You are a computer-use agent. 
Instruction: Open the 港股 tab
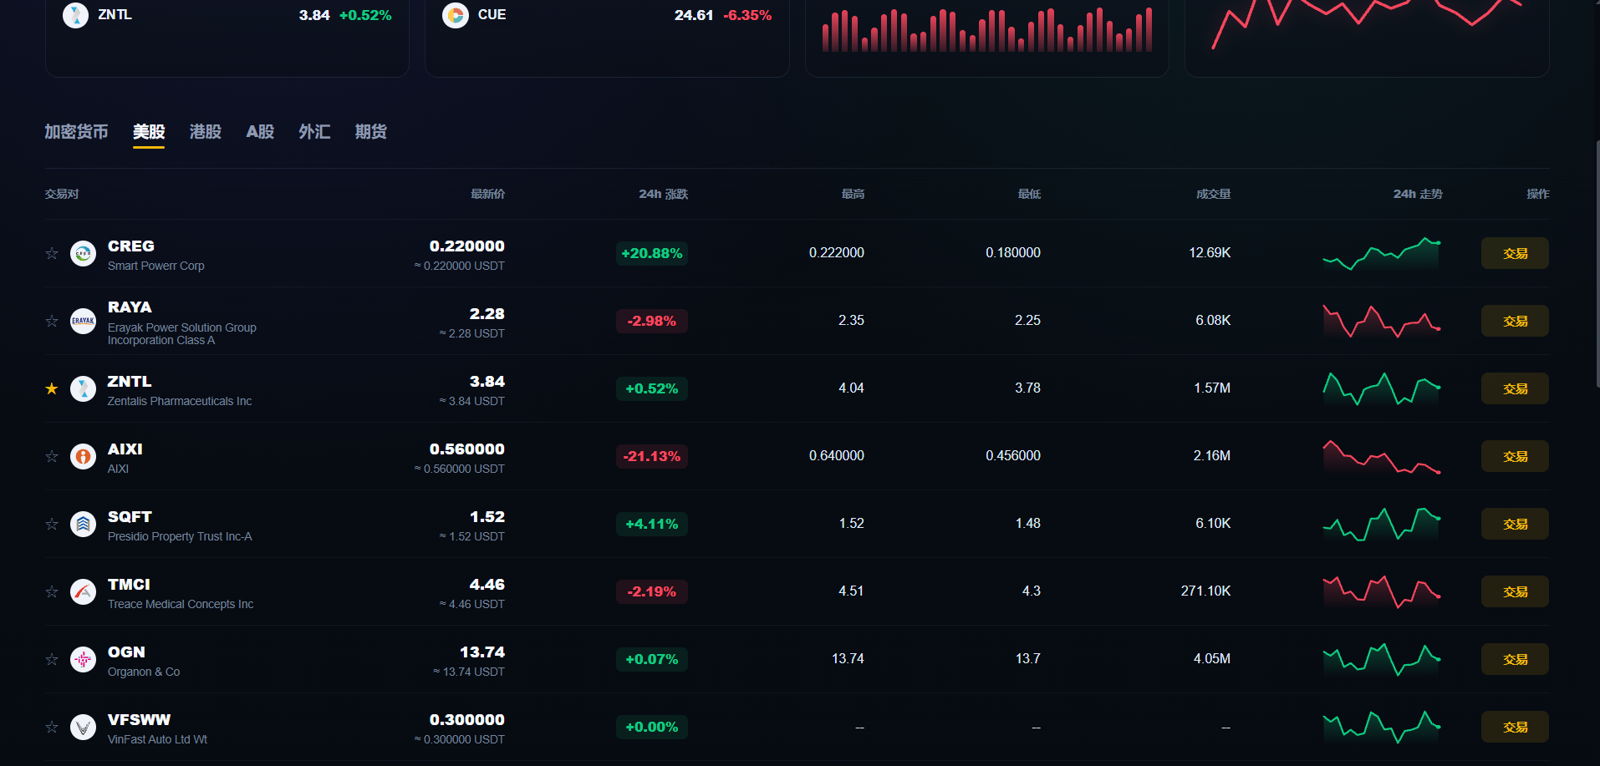(x=206, y=132)
